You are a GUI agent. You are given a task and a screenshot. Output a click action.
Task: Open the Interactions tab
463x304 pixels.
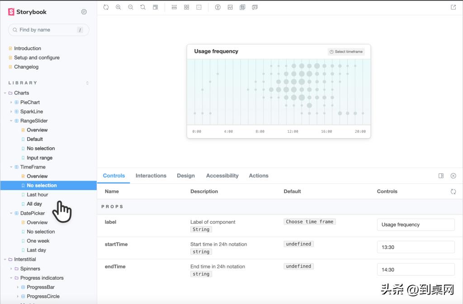(151, 176)
